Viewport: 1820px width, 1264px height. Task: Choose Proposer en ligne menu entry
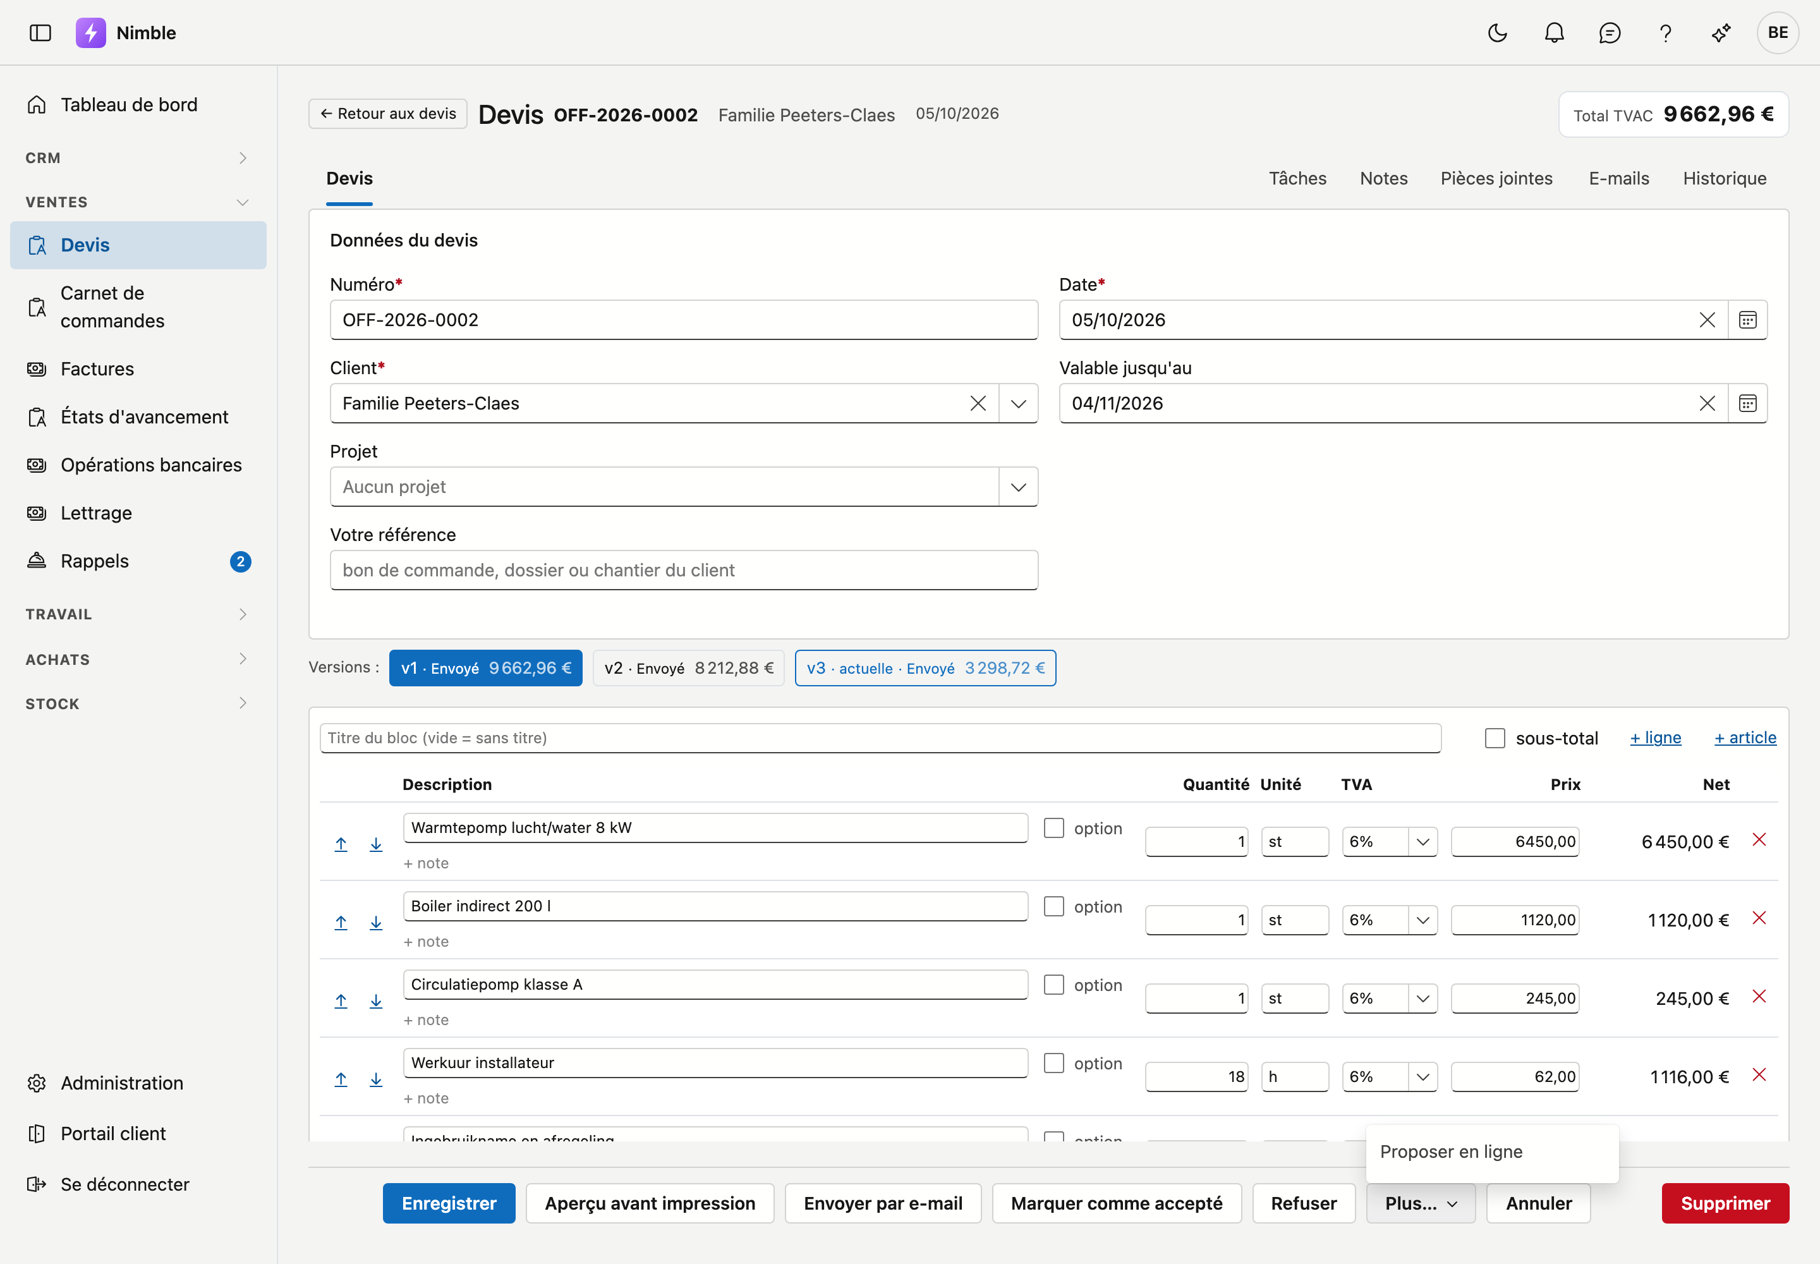point(1491,1152)
